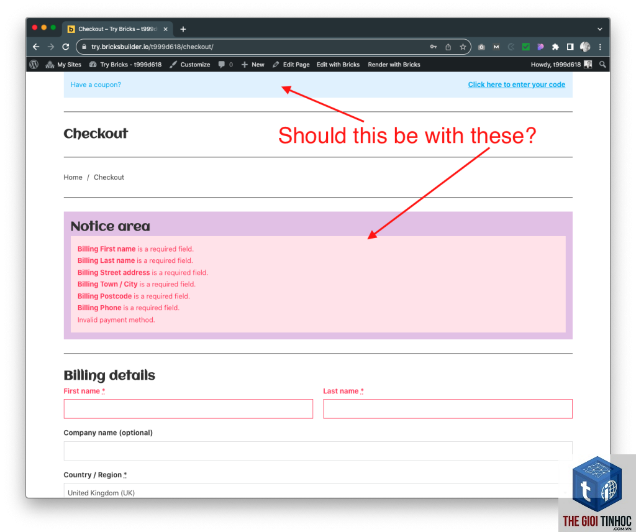This screenshot has height=532, width=636.
Task: Click Customize in admin bar
Action: coord(190,65)
